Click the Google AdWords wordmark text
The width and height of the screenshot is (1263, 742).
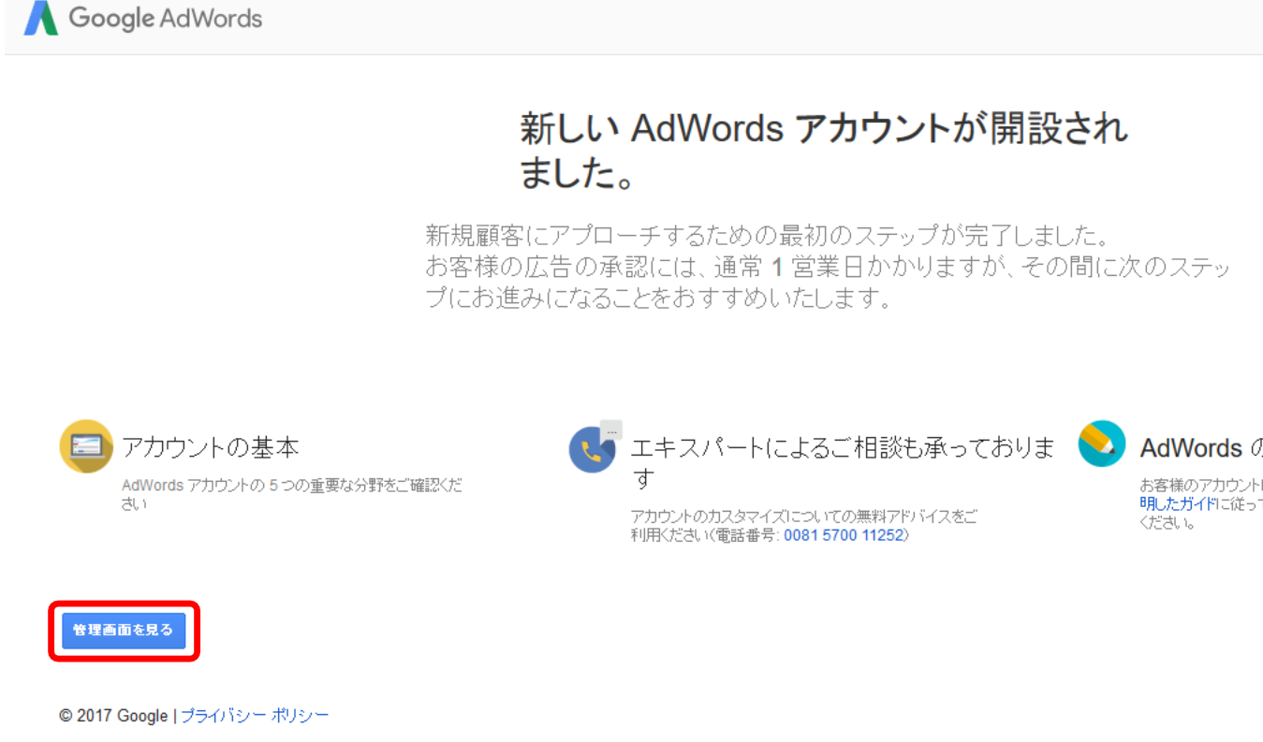(166, 18)
